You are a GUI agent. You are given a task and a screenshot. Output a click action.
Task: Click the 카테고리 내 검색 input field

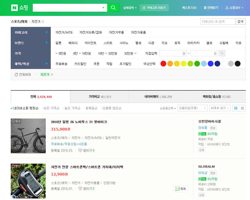pyautogui.click(x=218, y=22)
